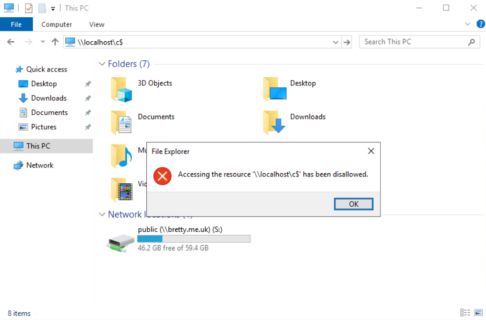The width and height of the screenshot is (486, 320).
Task: Switch to details view in status bar
Action: pos(465,313)
